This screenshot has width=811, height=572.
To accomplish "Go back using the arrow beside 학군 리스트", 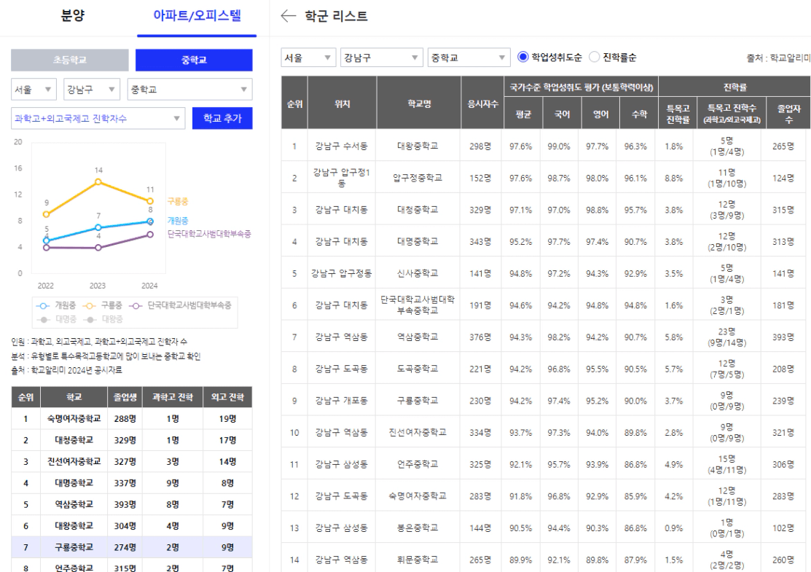I will pyautogui.click(x=288, y=16).
